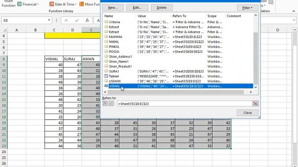Open the Name Box dropdown arrow
Image resolution: width=298 pixels, height=167 pixels.
[x=49, y=20]
